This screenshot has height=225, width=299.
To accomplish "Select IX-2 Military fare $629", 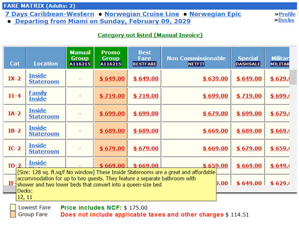I will point(280,78).
